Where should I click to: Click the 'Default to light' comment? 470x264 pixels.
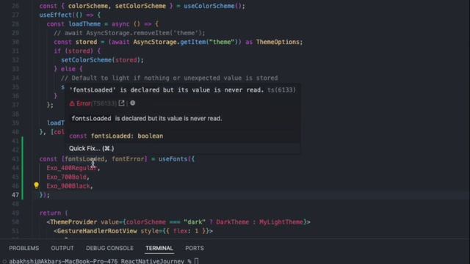click(170, 78)
